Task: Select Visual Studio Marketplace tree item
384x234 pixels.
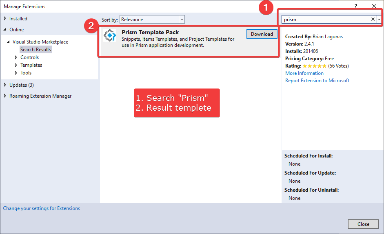Action: 40,42
